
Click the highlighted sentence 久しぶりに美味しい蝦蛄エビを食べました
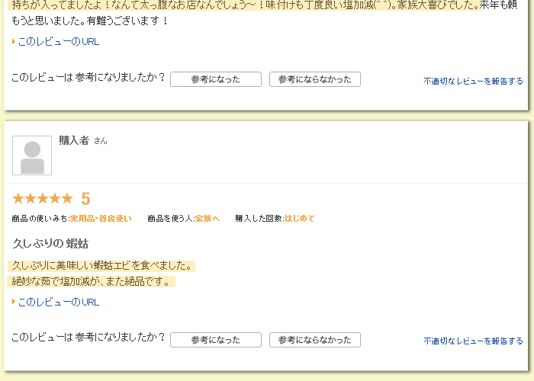click(102, 266)
